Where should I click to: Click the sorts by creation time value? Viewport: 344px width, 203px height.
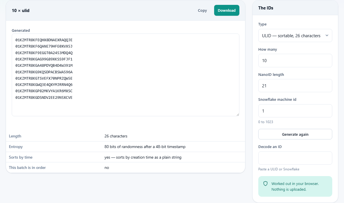(x=143, y=157)
